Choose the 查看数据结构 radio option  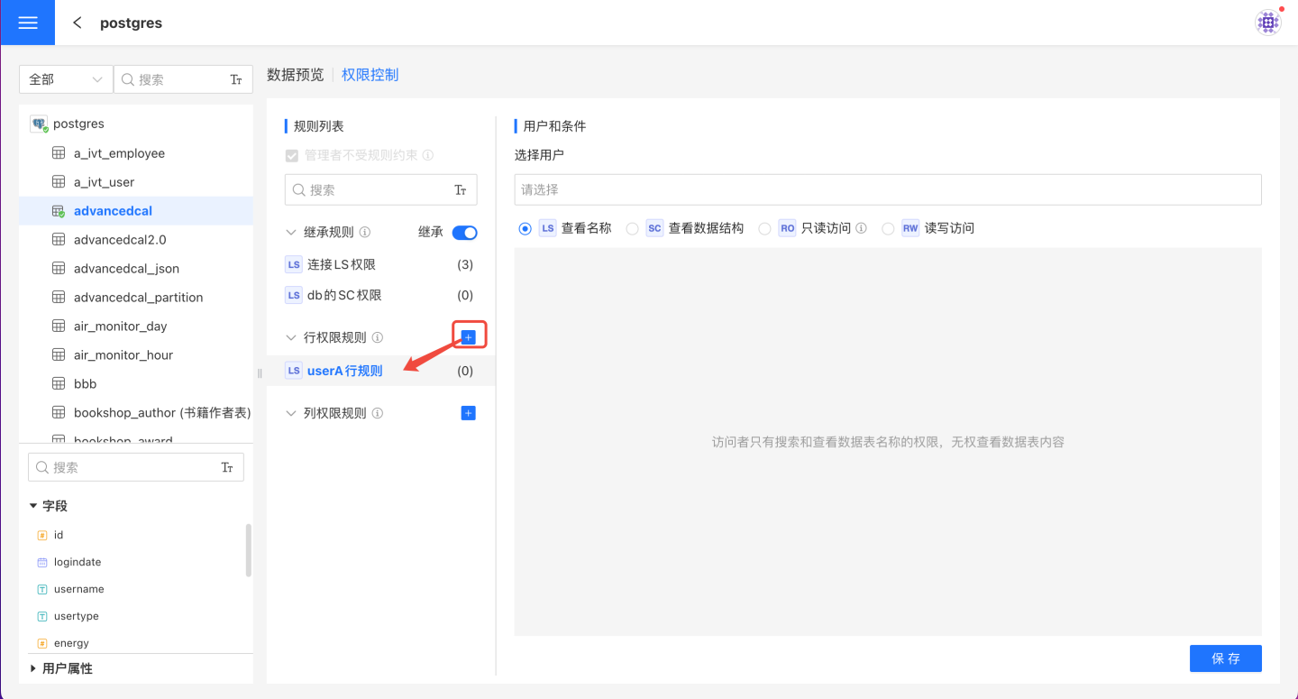tap(632, 229)
